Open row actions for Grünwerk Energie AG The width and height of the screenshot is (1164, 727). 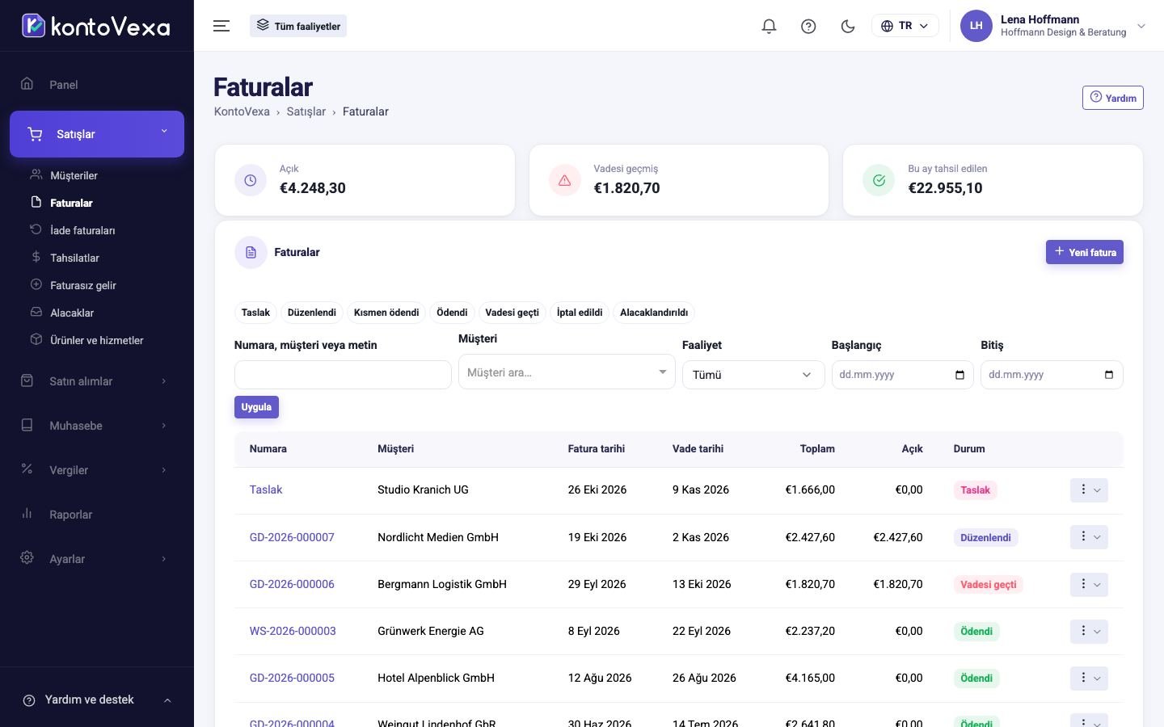click(x=1089, y=631)
